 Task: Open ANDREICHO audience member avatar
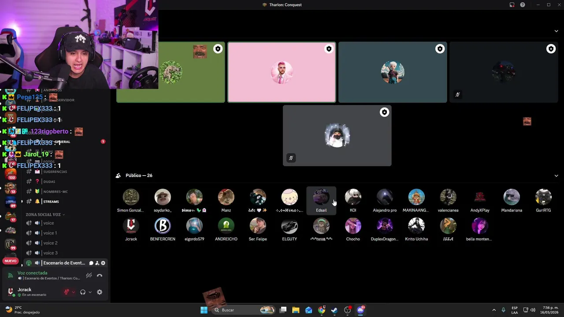pyautogui.click(x=226, y=226)
